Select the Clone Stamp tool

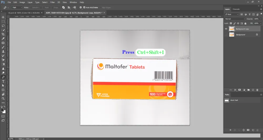coord(3,51)
